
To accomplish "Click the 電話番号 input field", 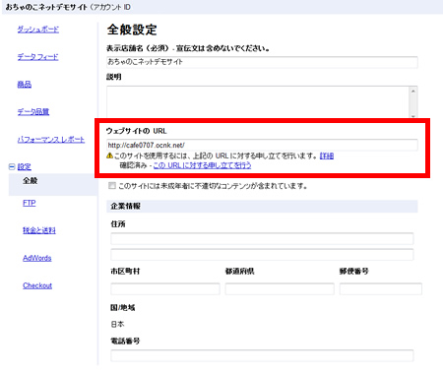I will point(262,355).
